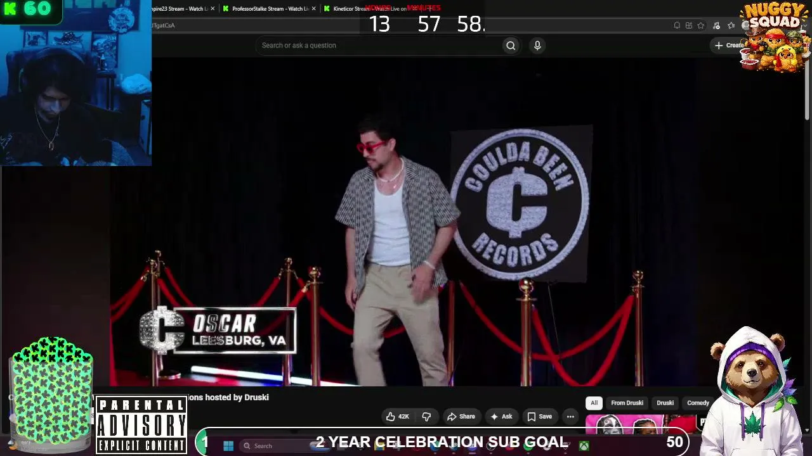Save the video to a playlist
This screenshot has height=456, width=812.
(539, 417)
